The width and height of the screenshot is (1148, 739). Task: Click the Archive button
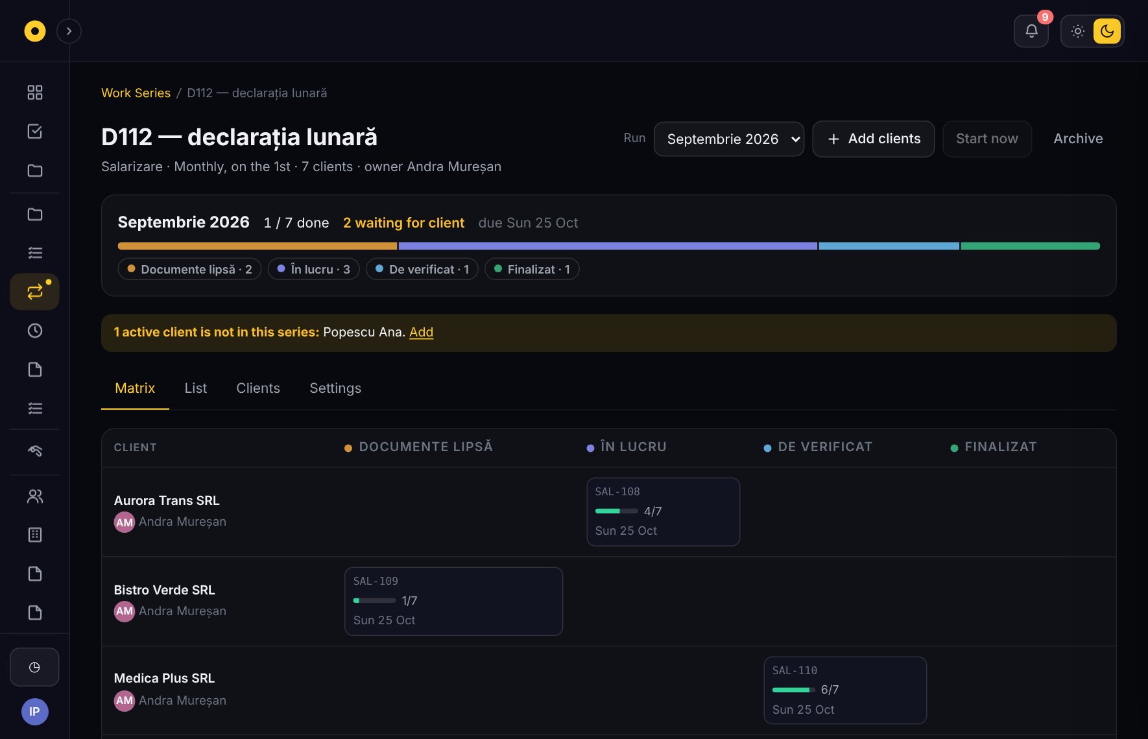coord(1078,139)
